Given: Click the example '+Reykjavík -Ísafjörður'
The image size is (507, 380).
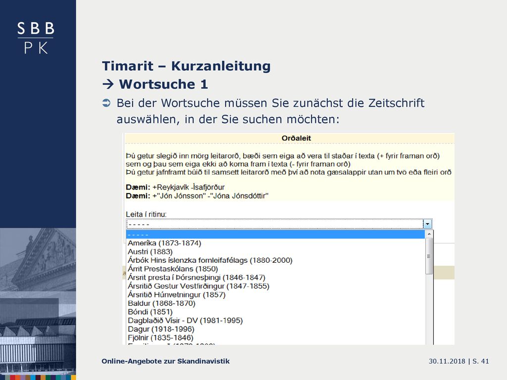Looking at the screenshot, I should click(x=189, y=187).
